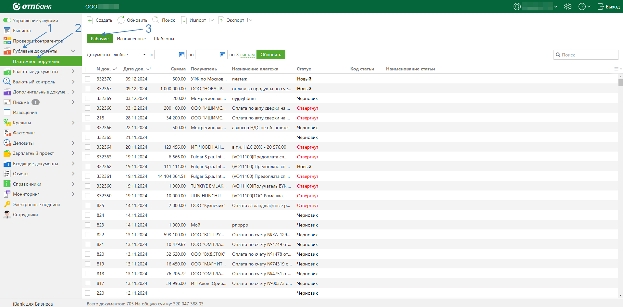Expand the Валютные документы section
This screenshot has height=307, width=623.
coord(73,71)
